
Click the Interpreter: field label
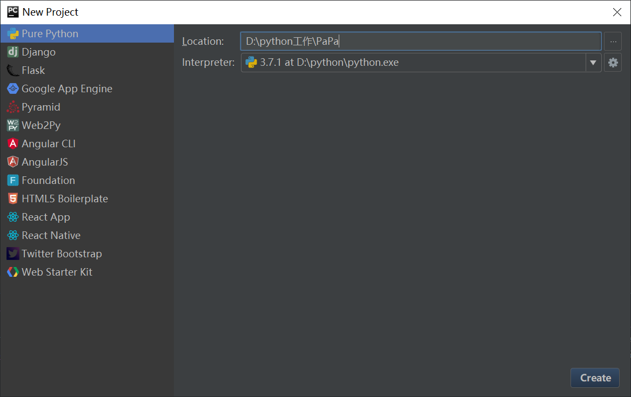pyautogui.click(x=208, y=62)
